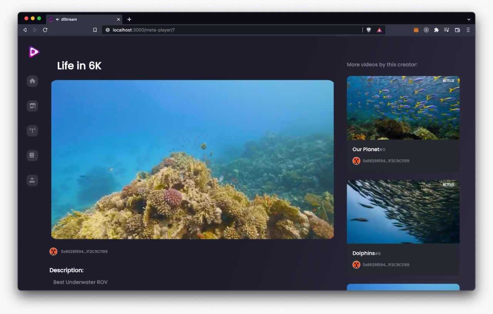The width and height of the screenshot is (493, 314).
Task: Click the Best Underwater ROV description text
Action: 80,282
